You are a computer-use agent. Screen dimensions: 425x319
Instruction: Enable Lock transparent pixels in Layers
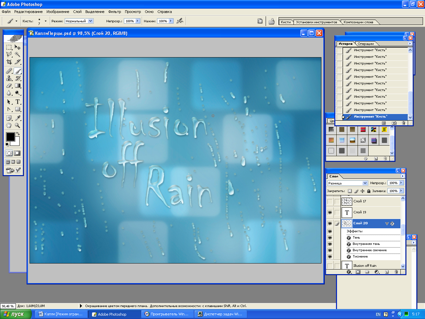click(350, 191)
